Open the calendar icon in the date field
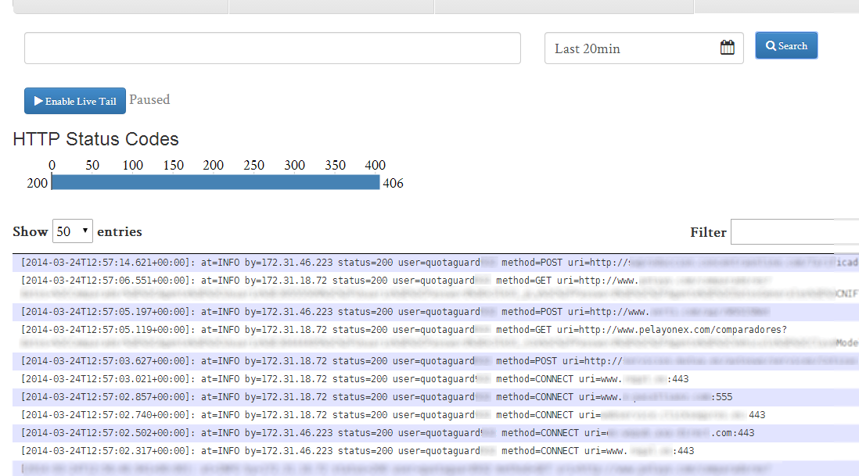Image resolution: width=859 pixels, height=476 pixels. coord(728,47)
